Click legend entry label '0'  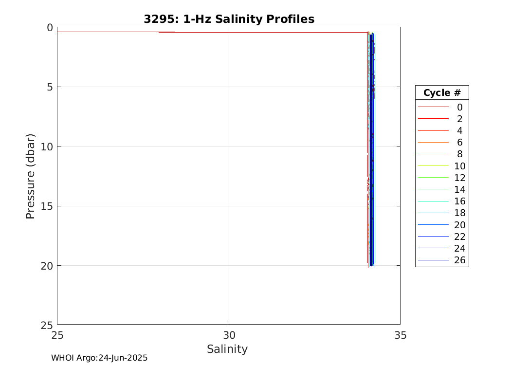[x=459, y=107]
